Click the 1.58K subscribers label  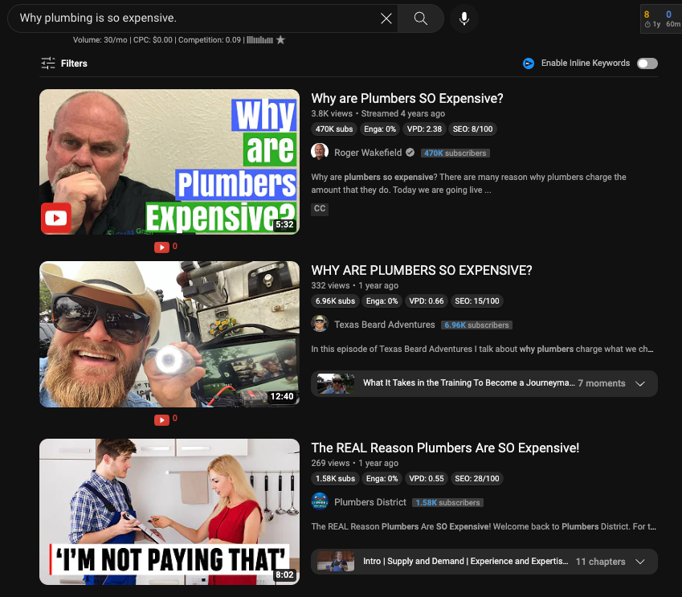[x=447, y=502]
